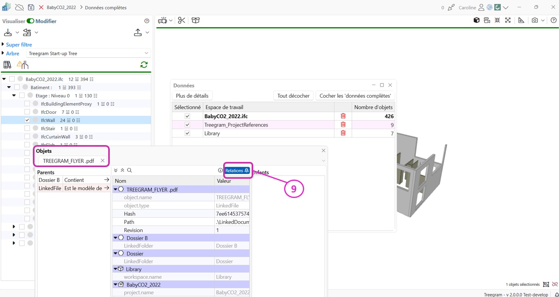Expand the Super filtre section
The image size is (559, 297).
[19, 44]
